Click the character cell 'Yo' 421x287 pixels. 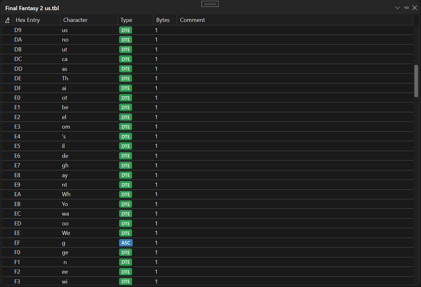(65, 204)
